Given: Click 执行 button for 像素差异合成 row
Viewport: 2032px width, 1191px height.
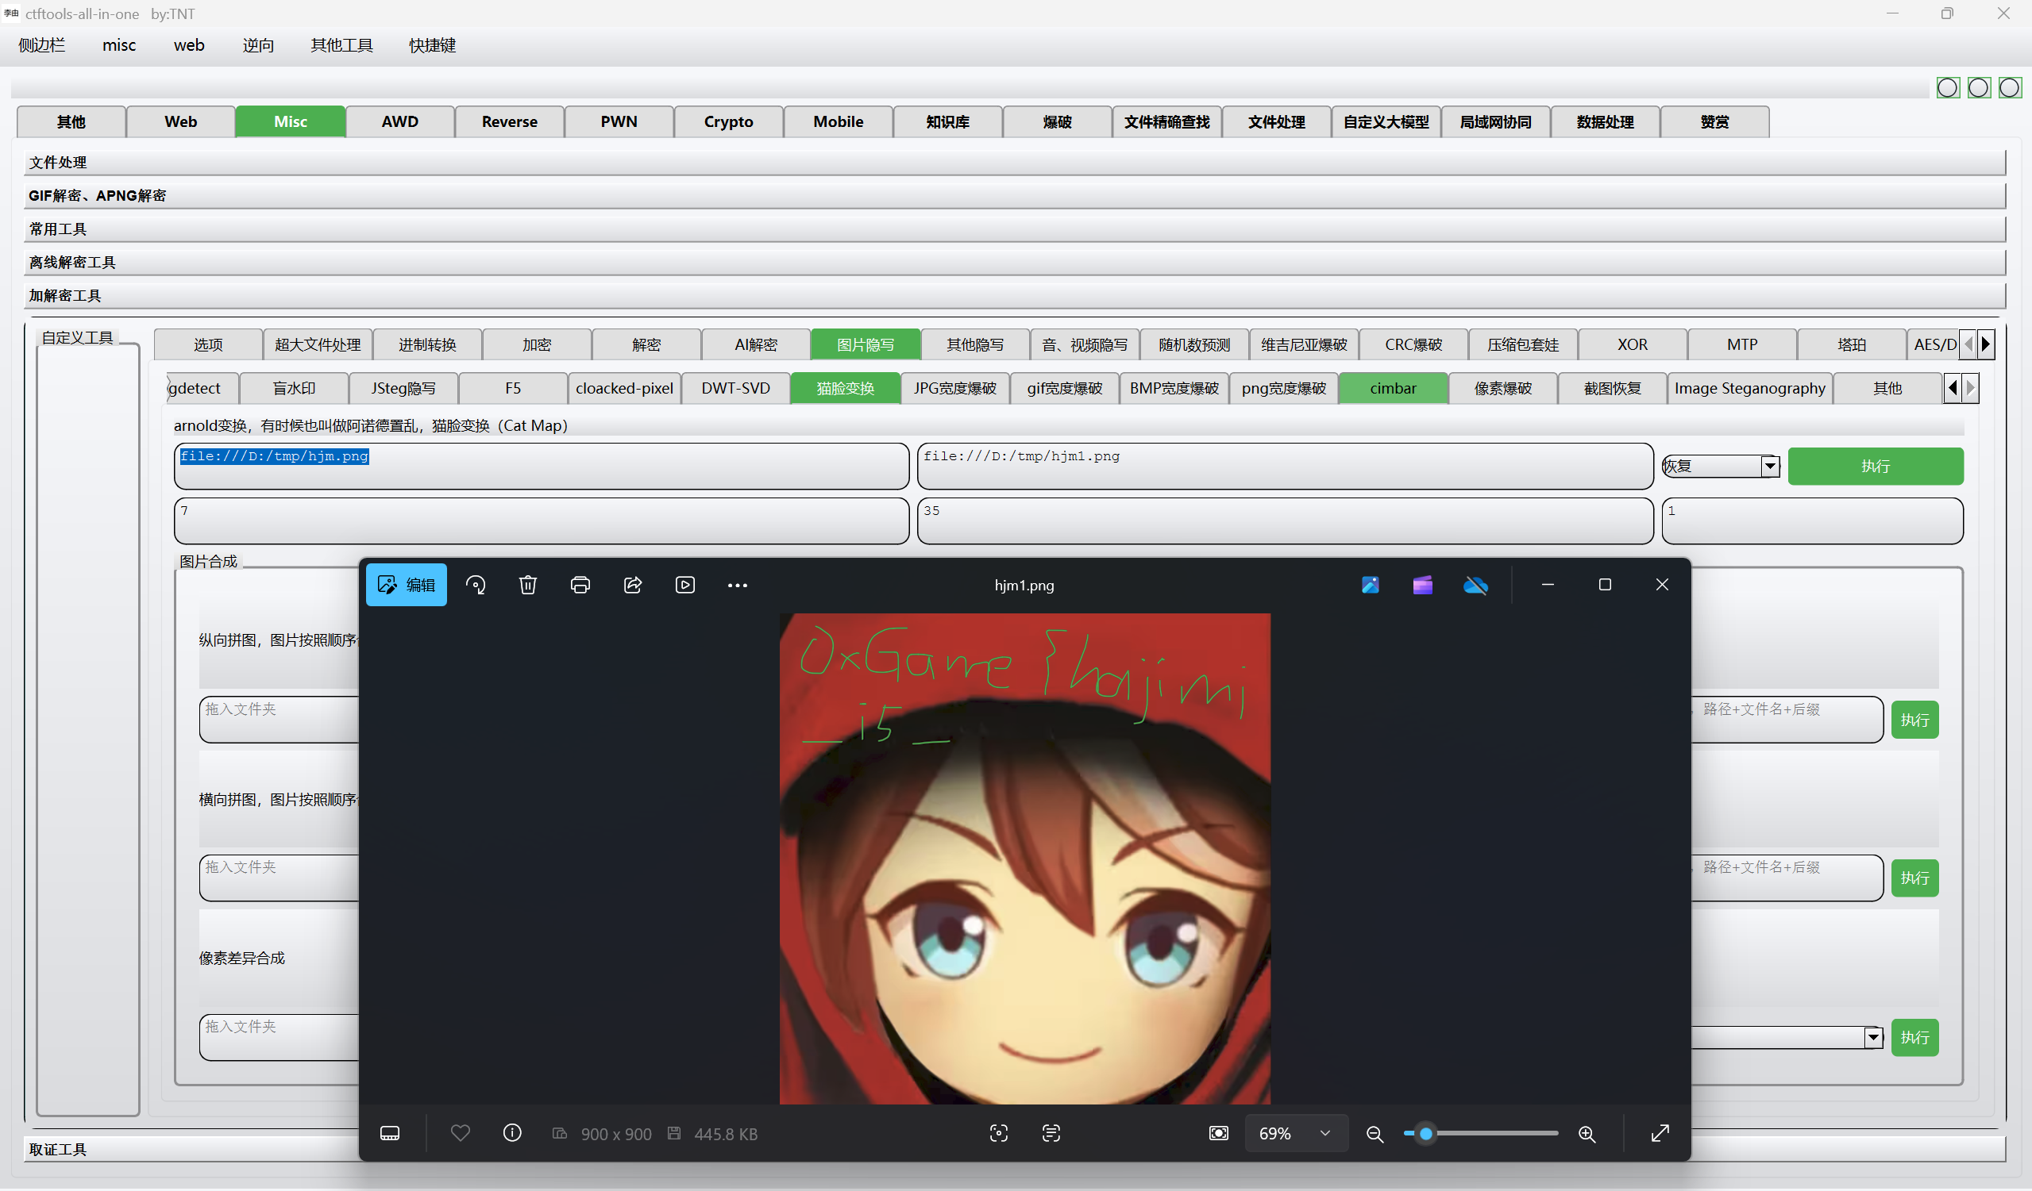Looking at the screenshot, I should coord(1915,1038).
